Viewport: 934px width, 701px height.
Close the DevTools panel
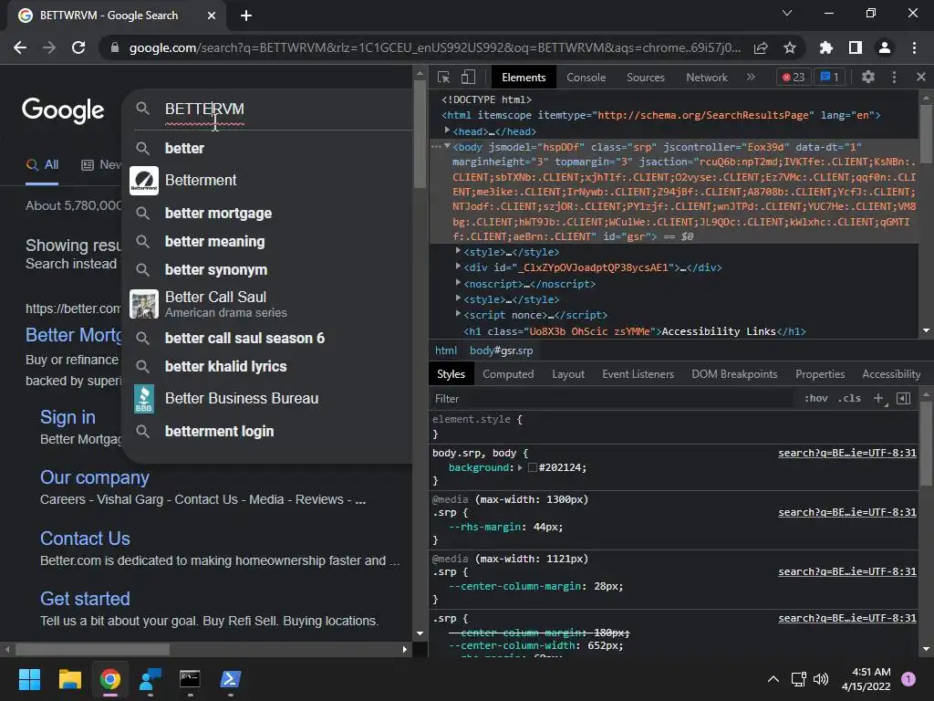coord(921,77)
